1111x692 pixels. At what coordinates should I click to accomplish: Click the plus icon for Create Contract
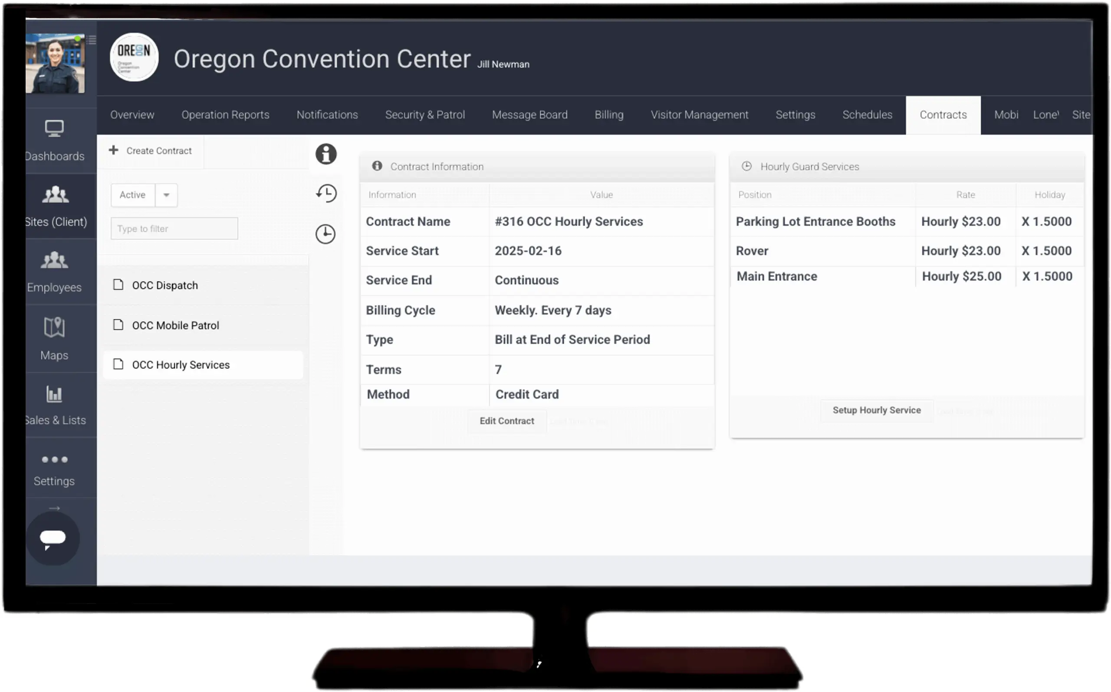click(114, 150)
